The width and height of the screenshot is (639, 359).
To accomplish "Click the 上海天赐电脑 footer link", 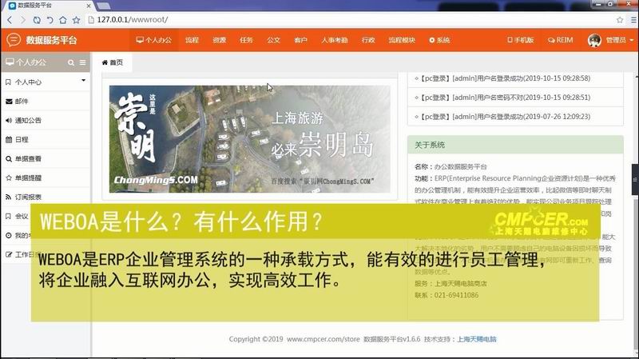I will pyautogui.click(x=476, y=339).
